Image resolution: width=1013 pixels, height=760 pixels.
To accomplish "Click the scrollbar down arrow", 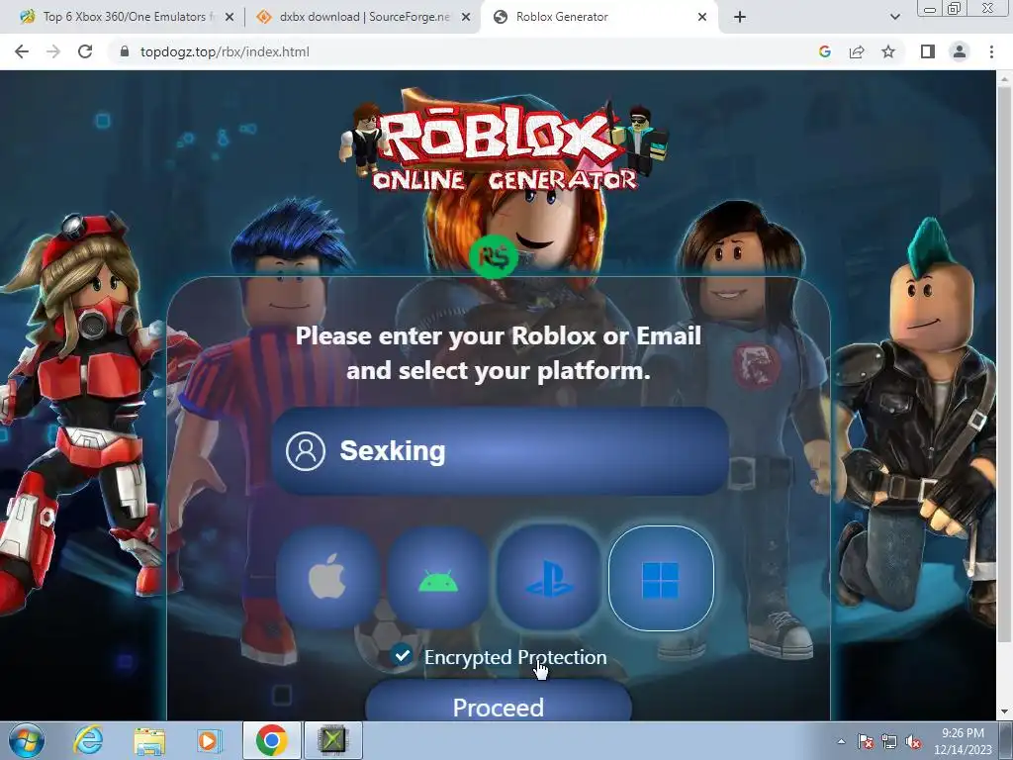I will pos(1004,712).
